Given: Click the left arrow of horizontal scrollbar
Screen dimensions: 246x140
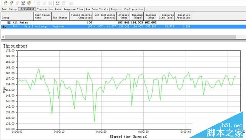Looking at the screenshot, I should pos(3,37).
